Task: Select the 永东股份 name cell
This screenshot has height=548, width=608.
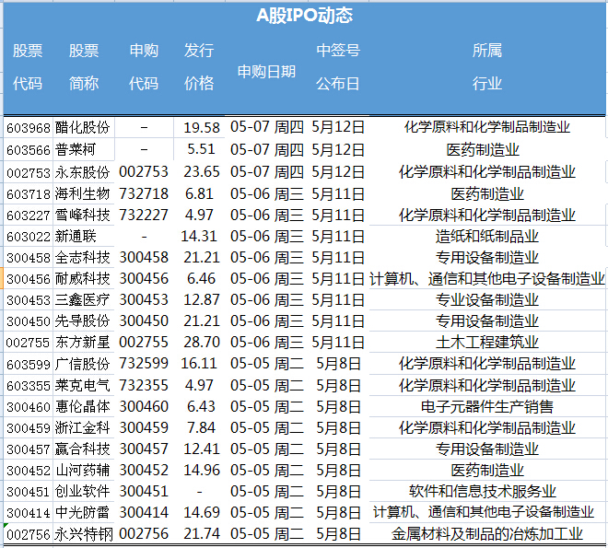Action: click(83, 172)
